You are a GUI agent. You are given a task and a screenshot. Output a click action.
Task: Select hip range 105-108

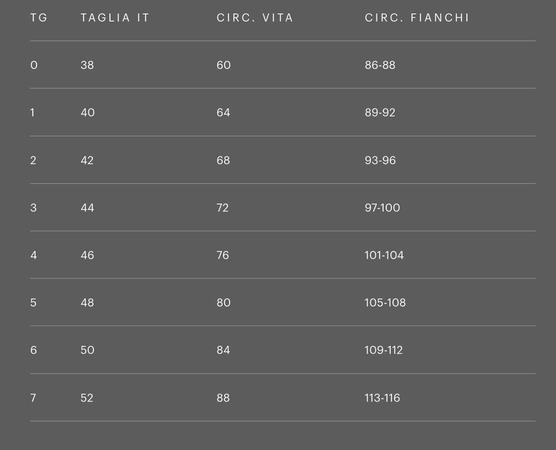click(x=385, y=303)
